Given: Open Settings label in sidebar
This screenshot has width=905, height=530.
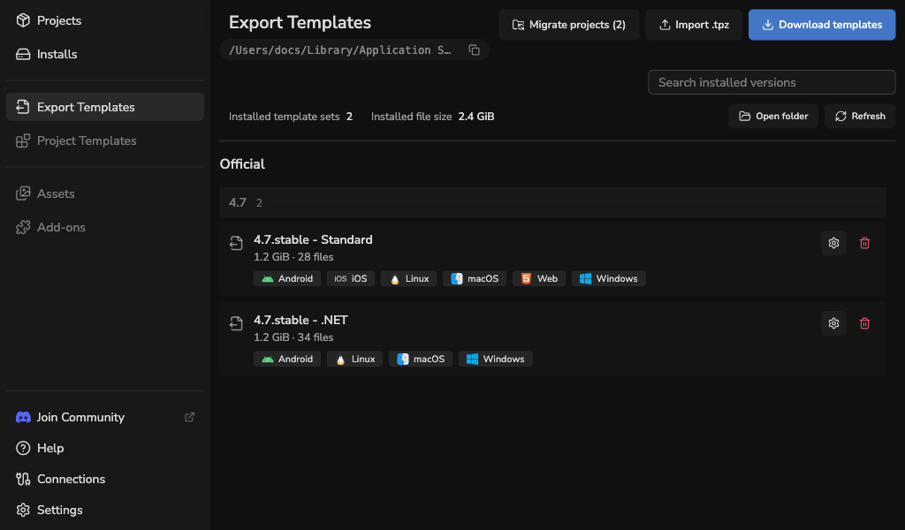Looking at the screenshot, I should coord(59,511).
